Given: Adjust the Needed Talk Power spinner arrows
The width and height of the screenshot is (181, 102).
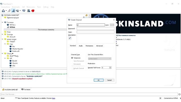Looking at the screenshot, I should (x=110, y=67).
